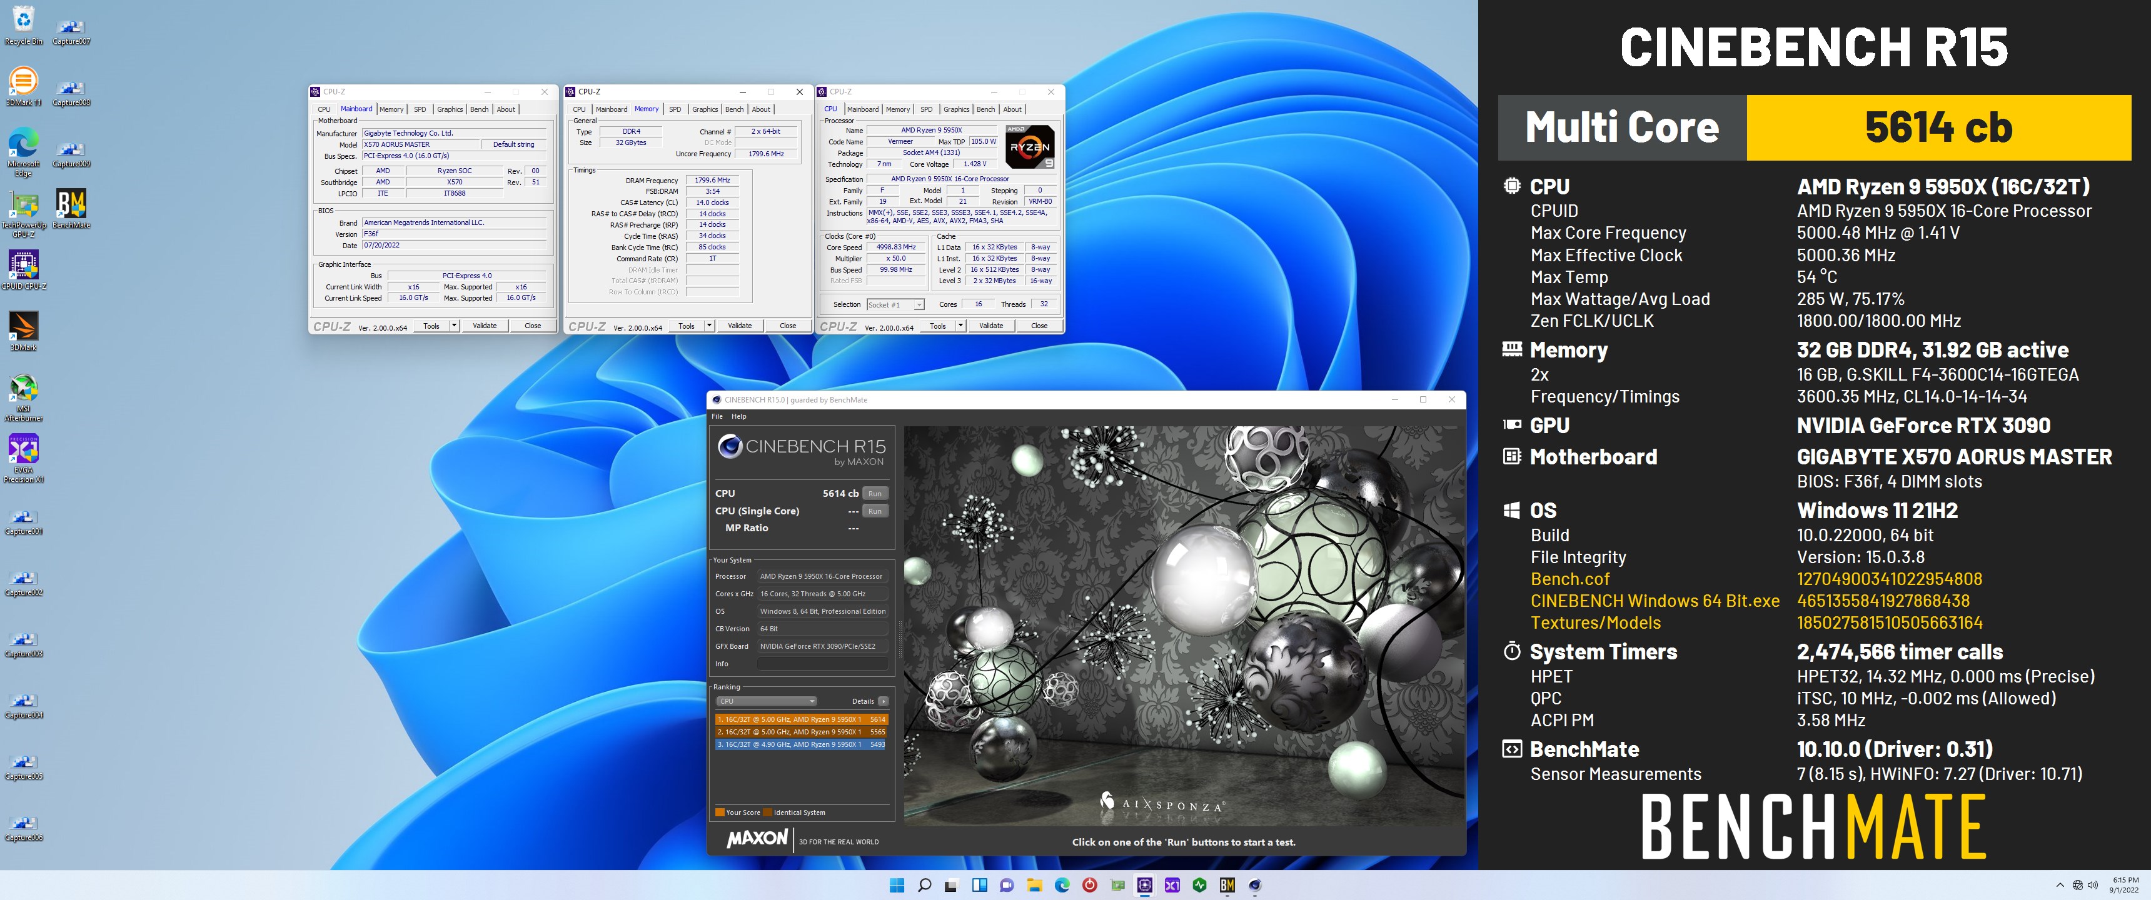This screenshot has width=2151, height=900.
Task: Open Graphics tab in processor CPU-Z window
Action: tap(956, 109)
